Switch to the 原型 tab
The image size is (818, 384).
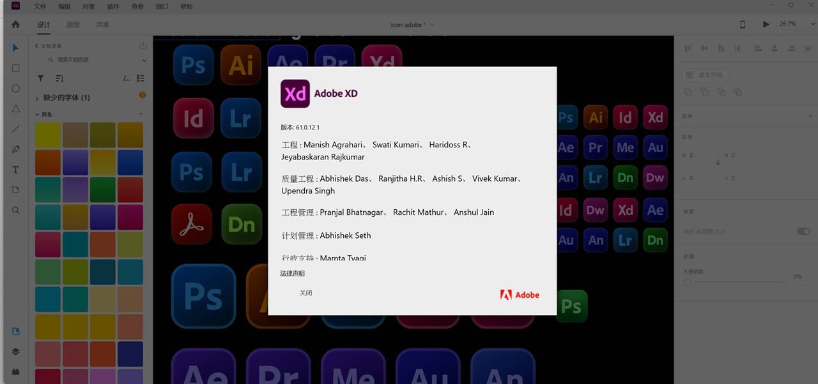pyautogui.click(x=73, y=25)
